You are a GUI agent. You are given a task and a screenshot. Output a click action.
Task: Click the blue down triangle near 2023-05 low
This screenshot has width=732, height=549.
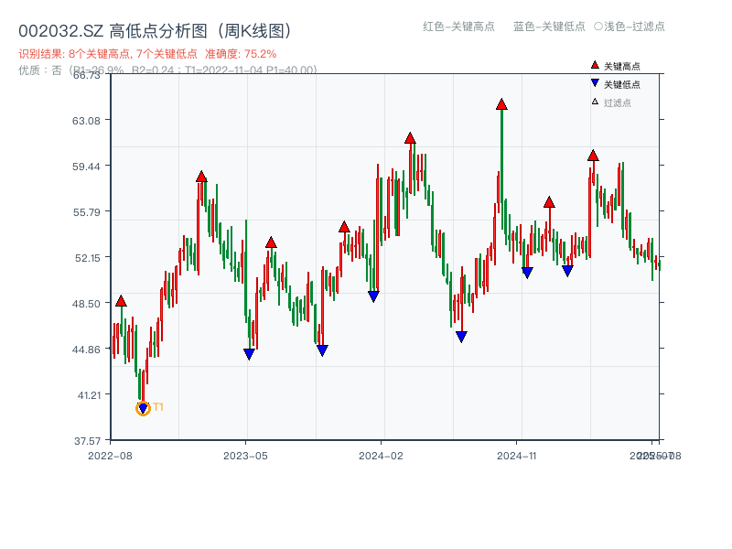248,353
